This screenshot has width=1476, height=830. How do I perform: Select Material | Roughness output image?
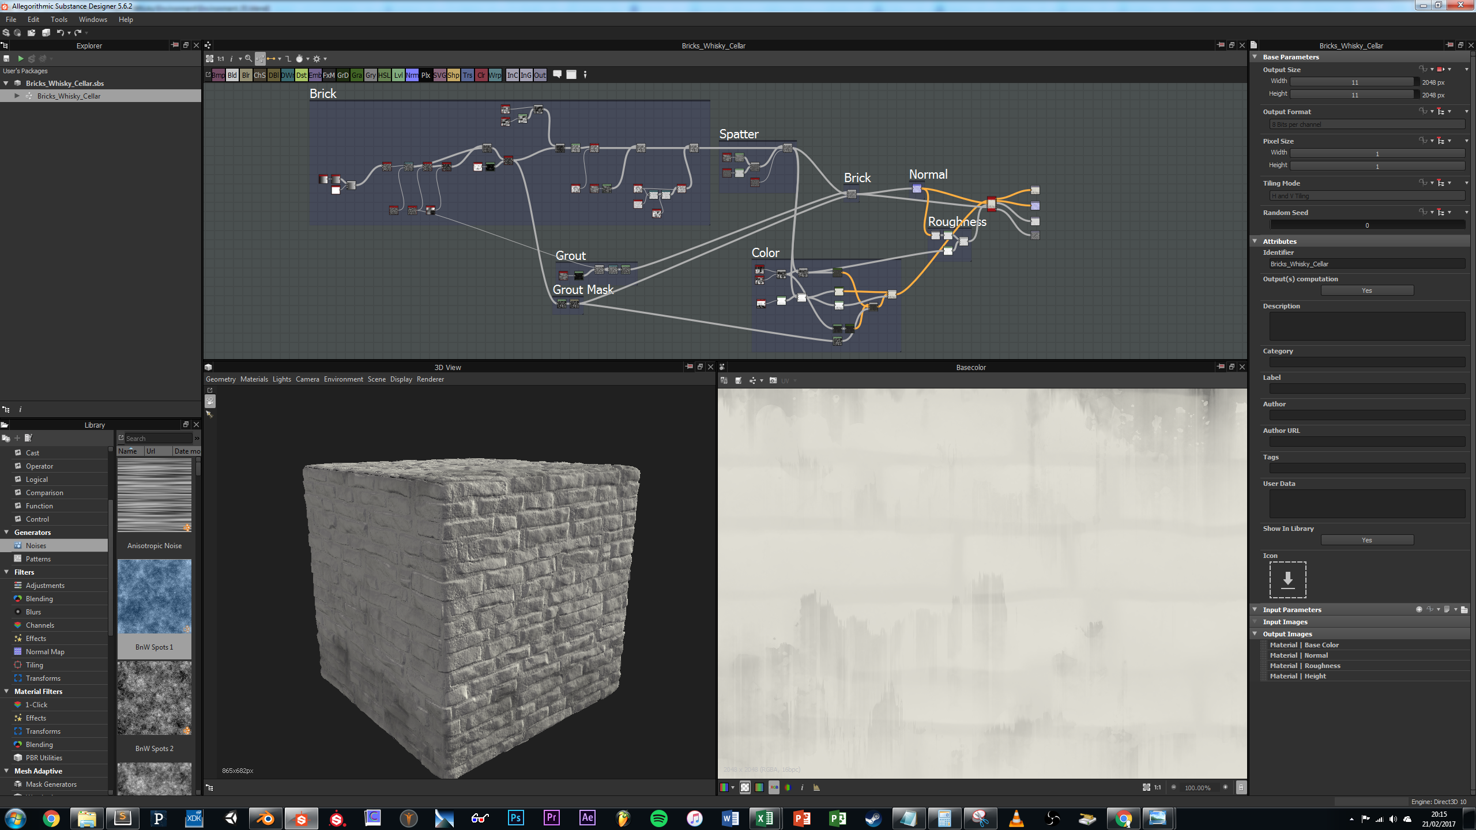(x=1305, y=666)
